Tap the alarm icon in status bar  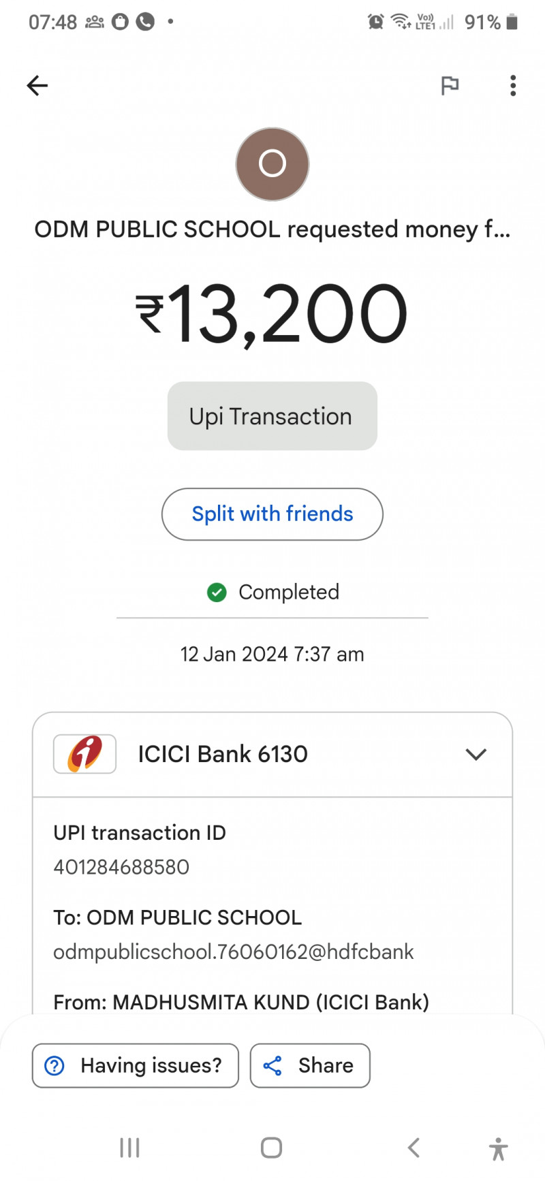coord(375,22)
